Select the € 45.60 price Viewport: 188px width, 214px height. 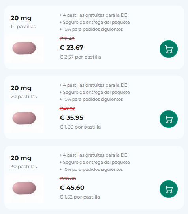tap(72, 187)
